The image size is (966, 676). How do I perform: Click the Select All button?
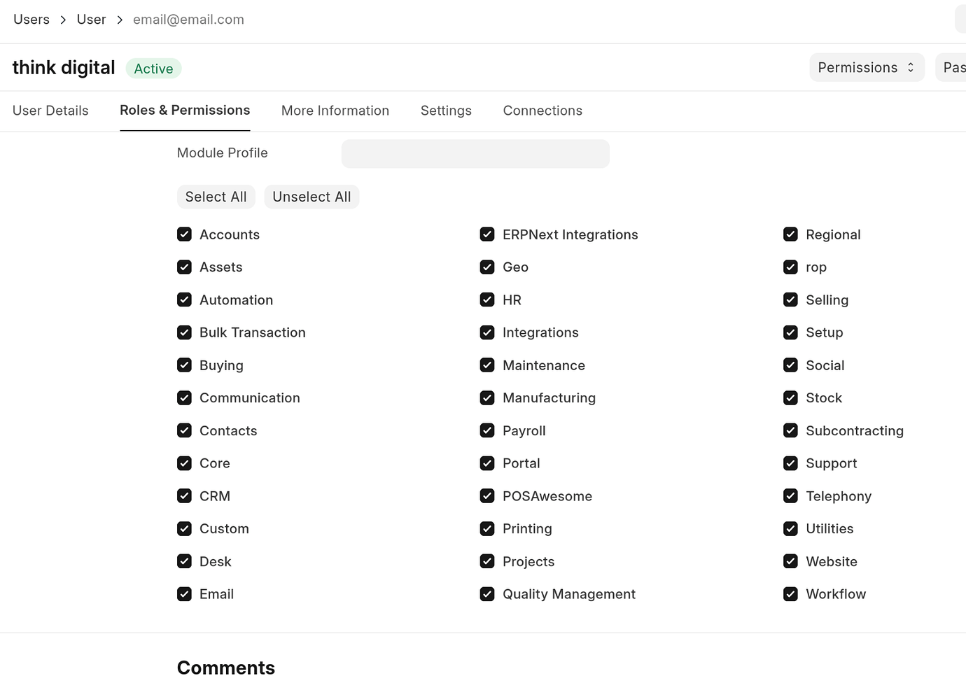coord(216,197)
